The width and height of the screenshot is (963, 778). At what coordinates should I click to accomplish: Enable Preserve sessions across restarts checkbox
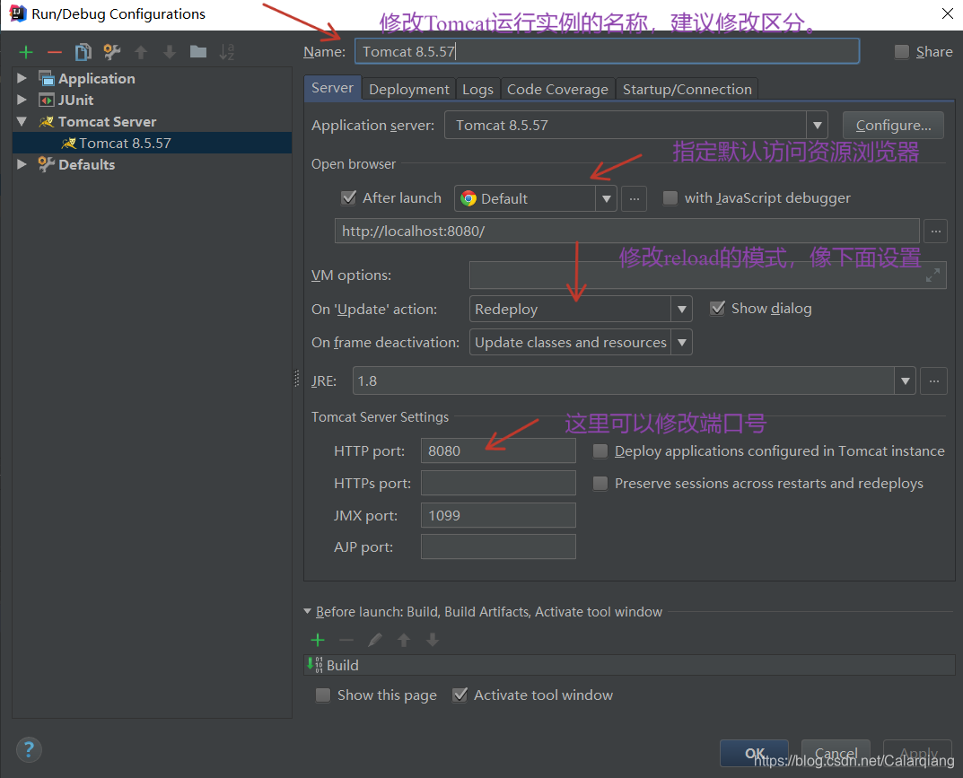pyautogui.click(x=600, y=484)
